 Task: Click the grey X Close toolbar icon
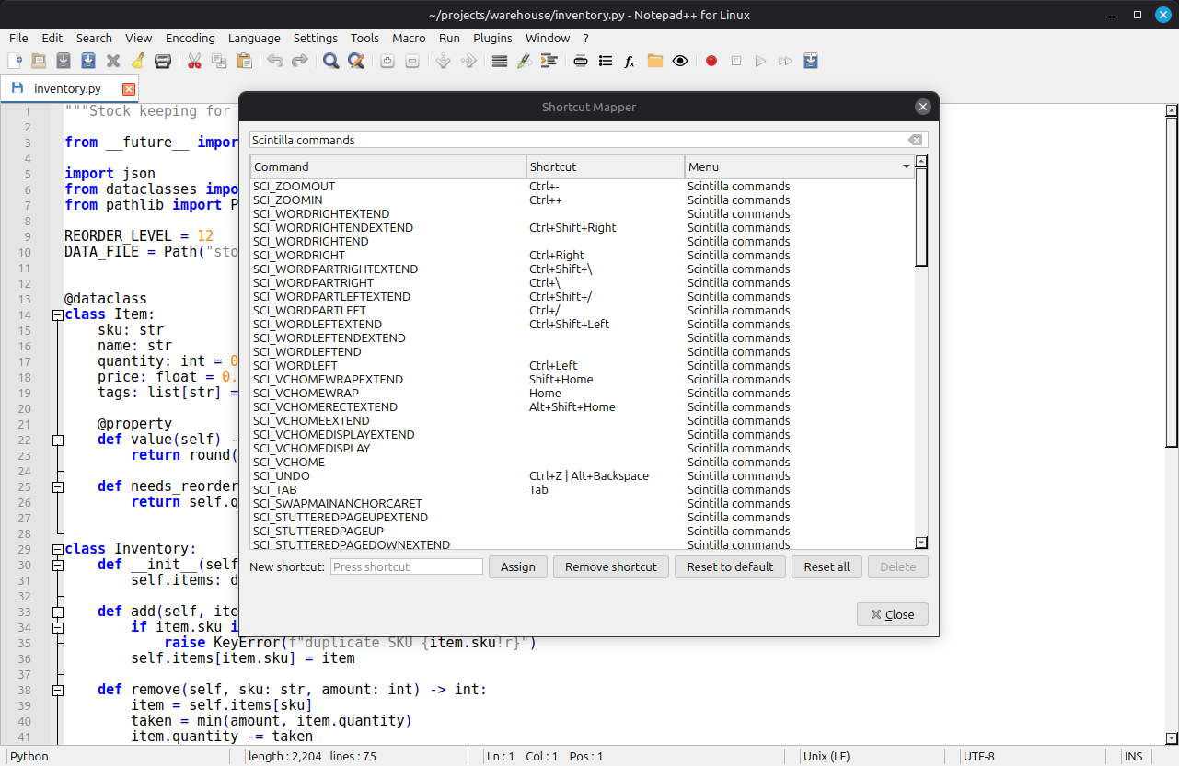tap(113, 61)
